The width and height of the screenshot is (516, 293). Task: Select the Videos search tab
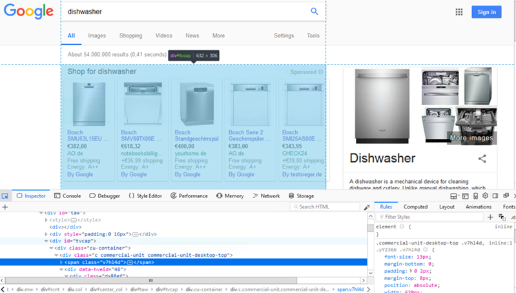[x=163, y=35]
